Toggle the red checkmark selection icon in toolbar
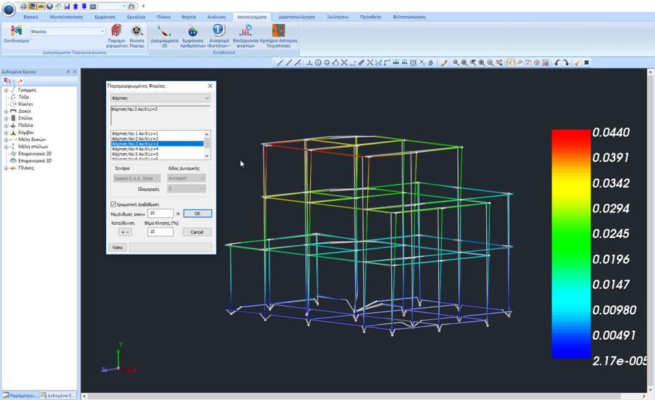Screen dimensions: 655x400 click(x=510, y=63)
